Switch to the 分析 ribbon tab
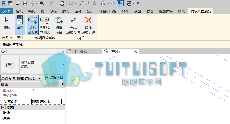This screenshot has height=124, width=230. click(90, 11)
